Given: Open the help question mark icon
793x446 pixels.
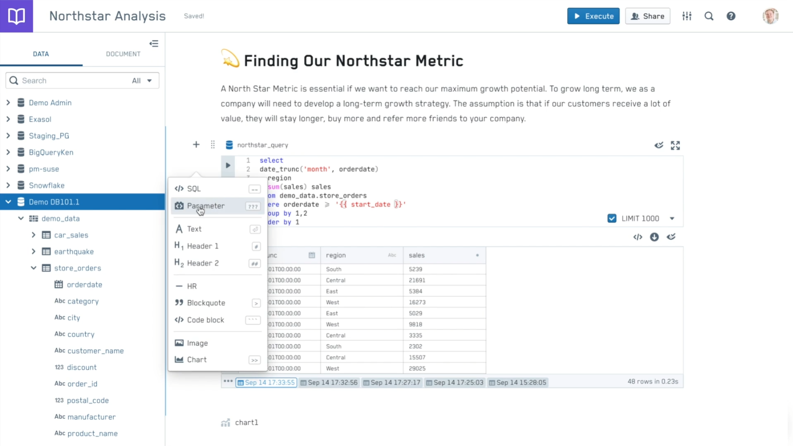Looking at the screenshot, I should [731, 16].
